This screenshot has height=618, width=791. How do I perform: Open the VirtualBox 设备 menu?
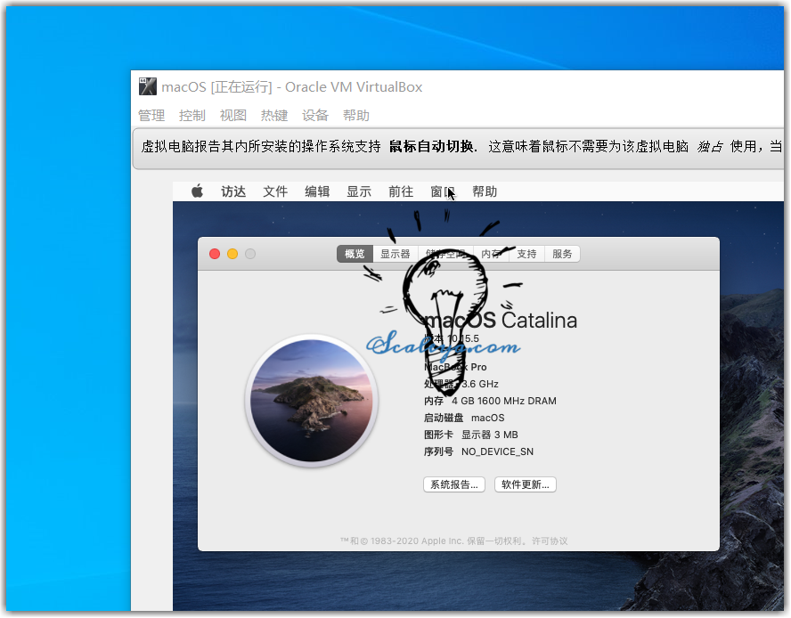[x=315, y=116]
